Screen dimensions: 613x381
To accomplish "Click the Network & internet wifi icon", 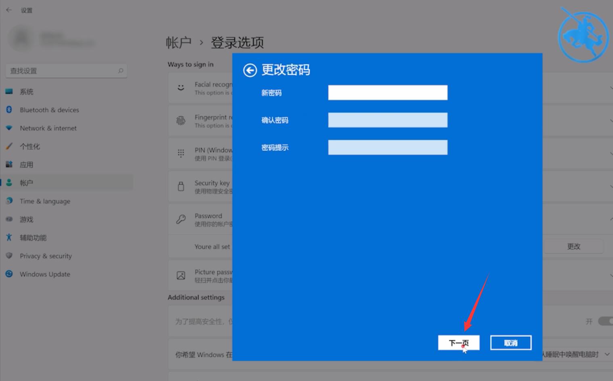I will (9, 128).
